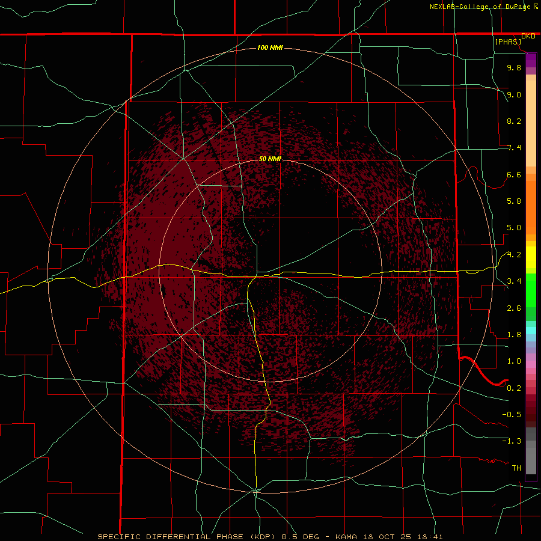Click the 9.8 value on the color scale
This screenshot has width=541, height=541.
click(514, 67)
